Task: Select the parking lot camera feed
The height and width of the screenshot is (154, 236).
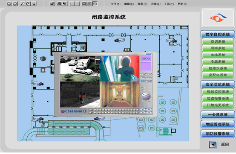Action: point(80,69)
